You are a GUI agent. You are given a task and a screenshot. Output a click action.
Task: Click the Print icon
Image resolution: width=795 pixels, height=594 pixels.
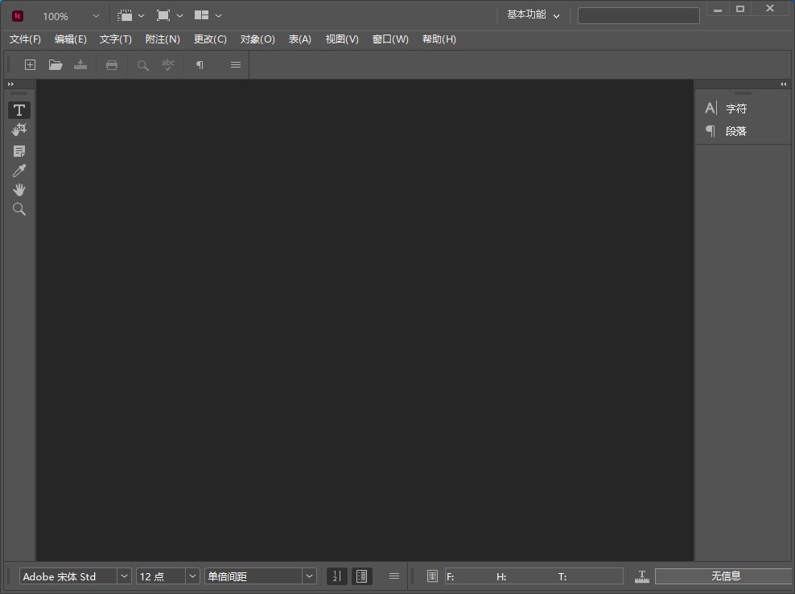pos(112,65)
